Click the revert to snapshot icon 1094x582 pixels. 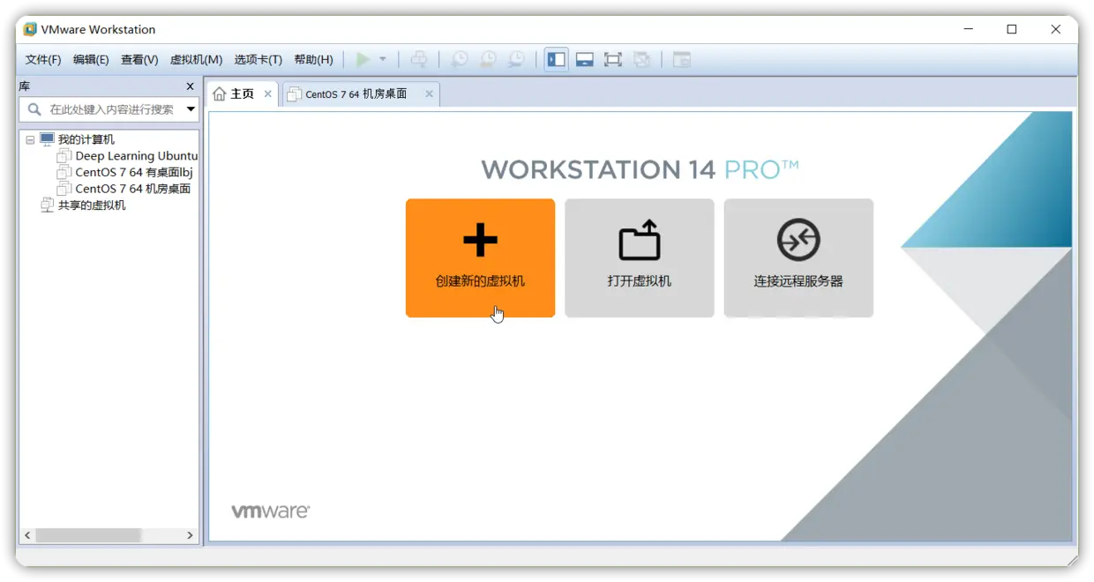click(488, 59)
